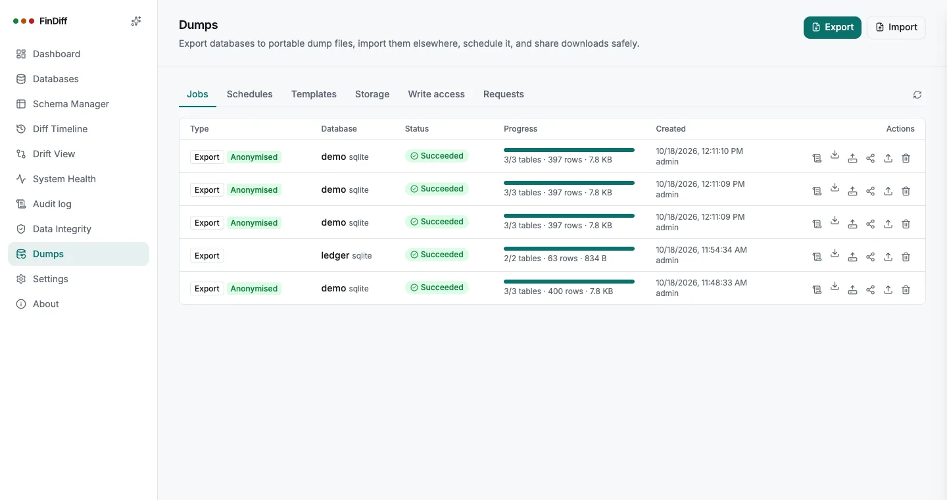The height and width of the screenshot is (500, 947).
Task: Go to Data Integrity
Action: point(78,229)
